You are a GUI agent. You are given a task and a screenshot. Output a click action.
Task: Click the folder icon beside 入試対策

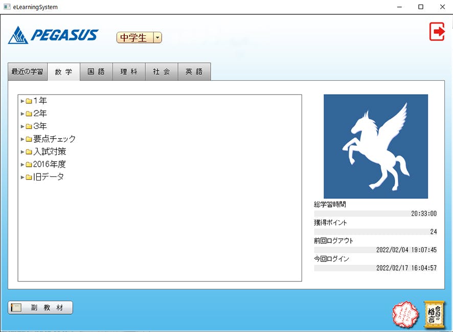tap(29, 152)
